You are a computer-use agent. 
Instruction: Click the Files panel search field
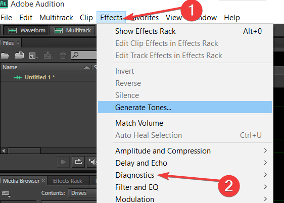tap(84, 55)
